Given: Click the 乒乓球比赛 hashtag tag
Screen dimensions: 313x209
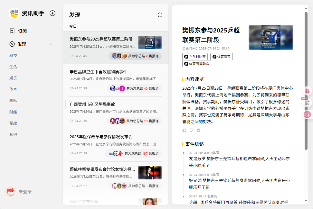Looking at the screenshot, I should (x=195, y=57).
